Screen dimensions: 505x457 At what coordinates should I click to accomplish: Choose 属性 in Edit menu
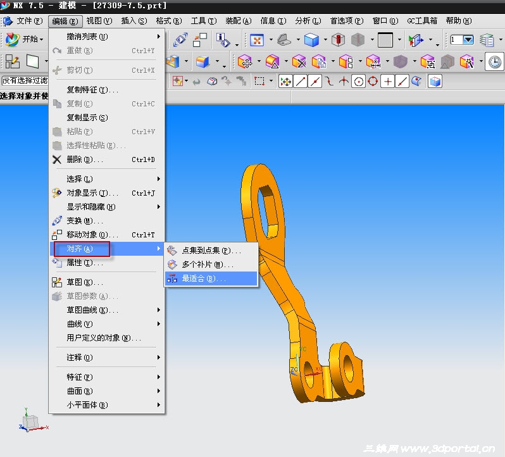click(106, 263)
